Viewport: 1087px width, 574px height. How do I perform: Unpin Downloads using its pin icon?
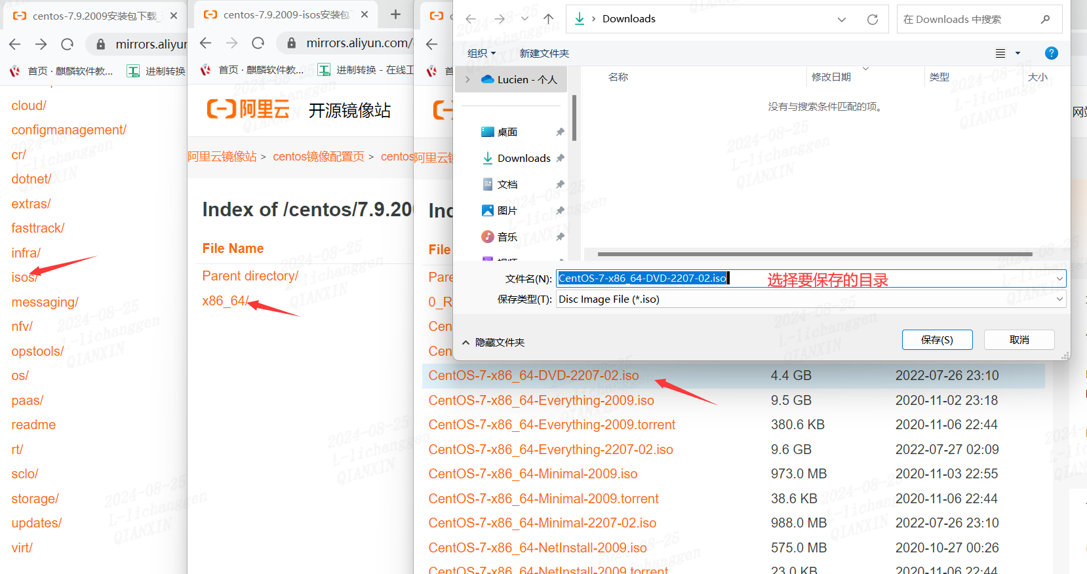[x=560, y=158]
